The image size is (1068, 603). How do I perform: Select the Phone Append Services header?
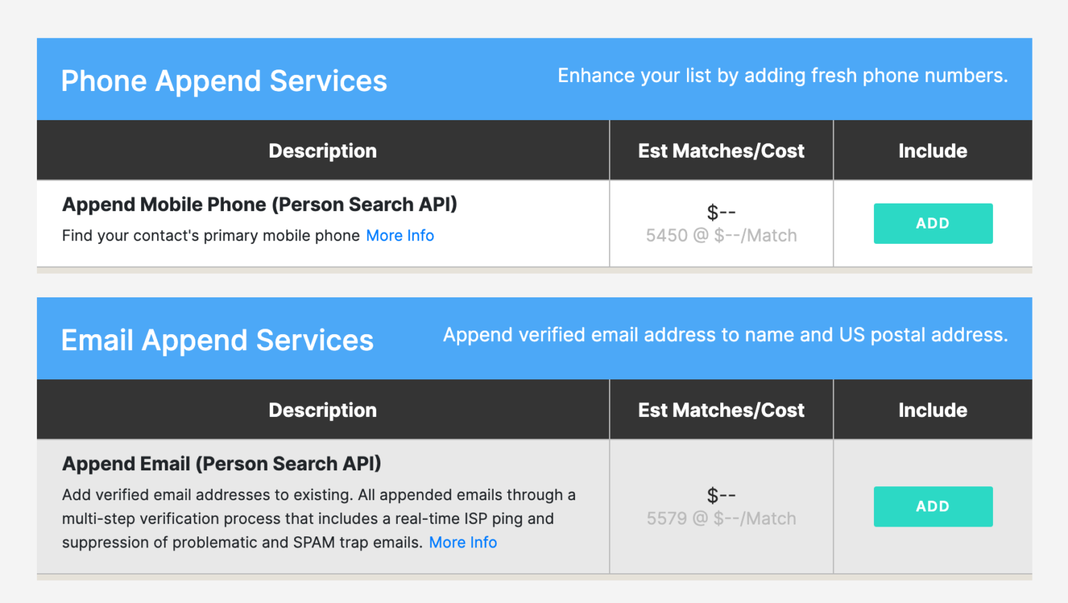(x=224, y=81)
